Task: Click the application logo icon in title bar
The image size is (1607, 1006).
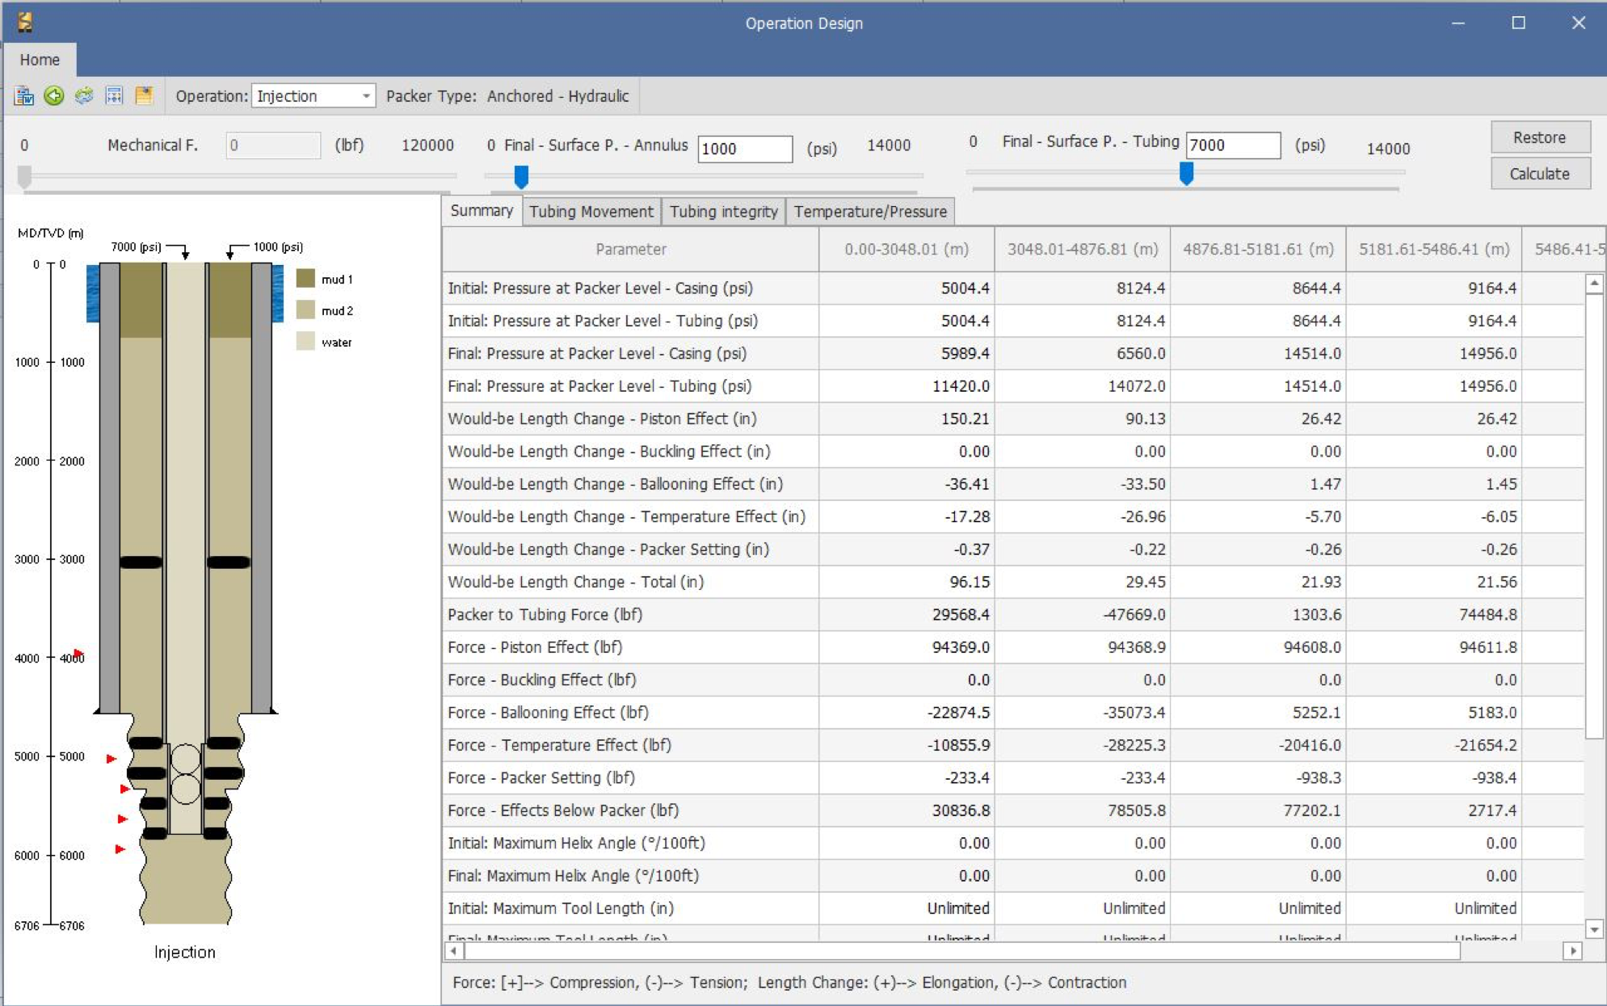Action: tap(25, 23)
